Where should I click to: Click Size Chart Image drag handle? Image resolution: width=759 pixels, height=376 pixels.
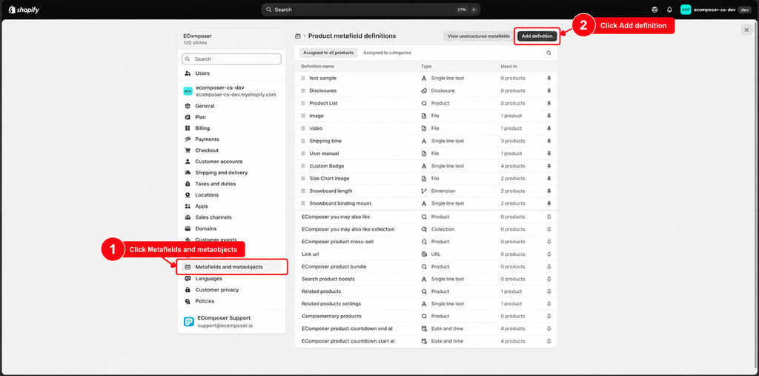303,178
